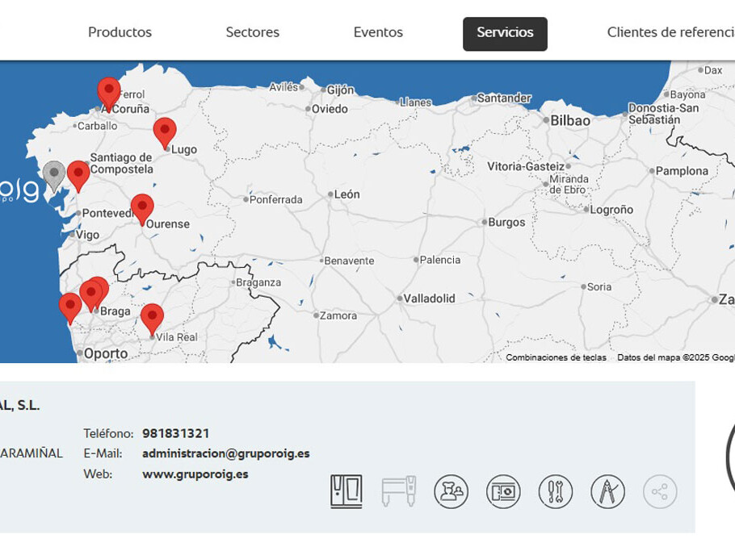Select the red pin near Vila Real
Viewport: 735px width, 551px height.
152,317
